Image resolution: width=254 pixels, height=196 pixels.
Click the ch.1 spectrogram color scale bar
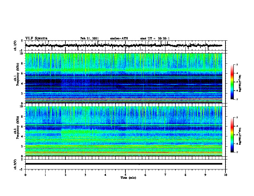coord(232,82)
